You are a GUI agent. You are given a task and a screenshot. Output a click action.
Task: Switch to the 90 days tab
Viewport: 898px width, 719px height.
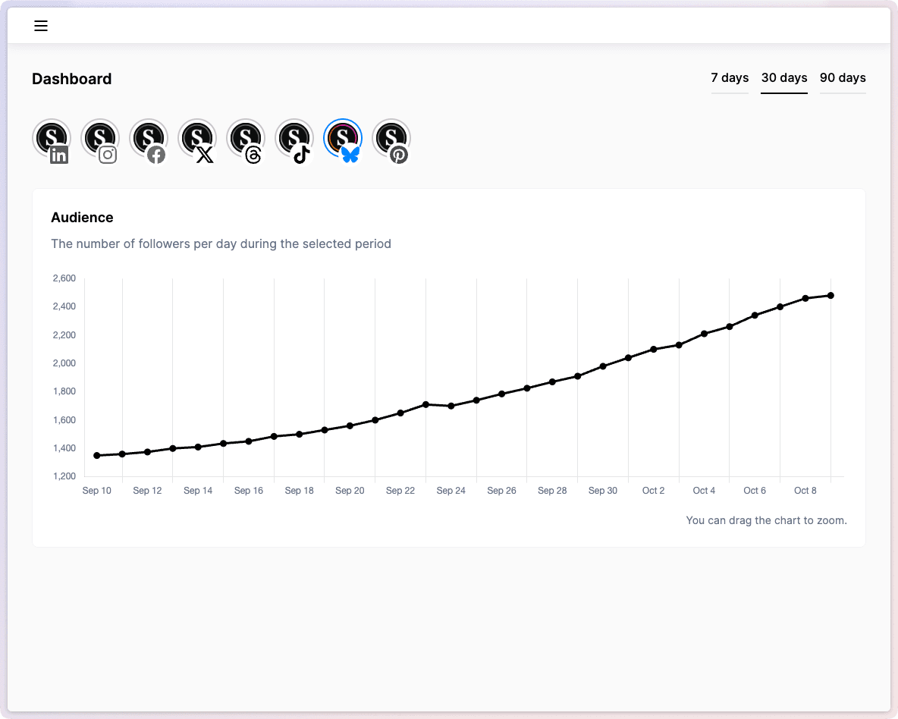(x=843, y=78)
